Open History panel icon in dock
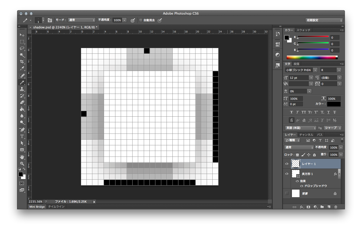This screenshot has height=232, width=362. pyautogui.click(x=278, y=34)
